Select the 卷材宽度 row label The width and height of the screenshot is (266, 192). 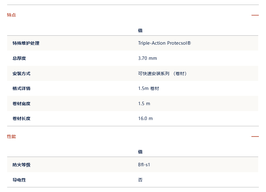pyautogui.click(x=21, y=104)
